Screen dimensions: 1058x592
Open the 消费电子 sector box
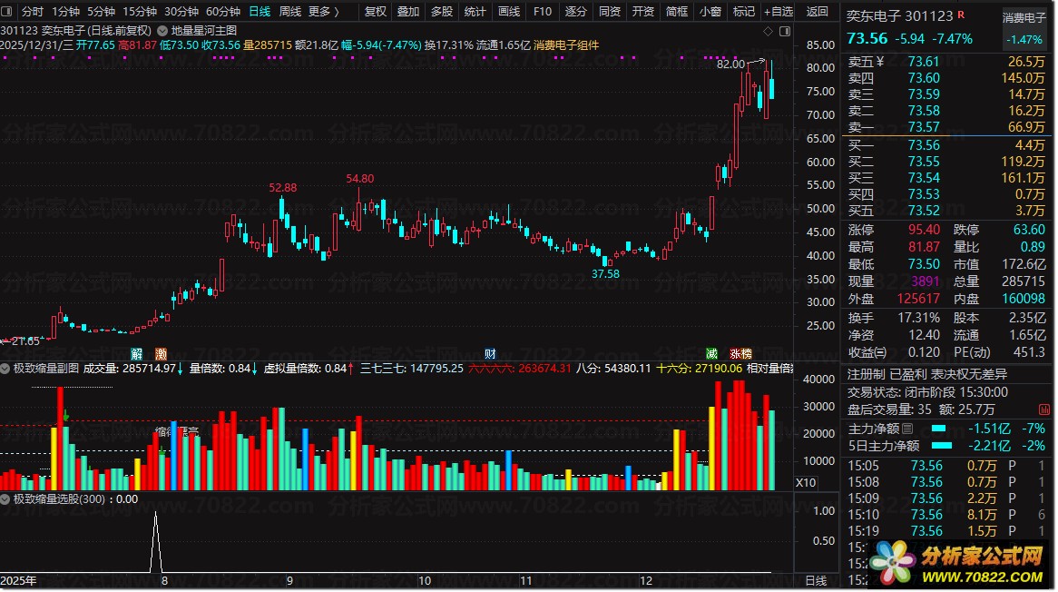(x=1024, y=27)
